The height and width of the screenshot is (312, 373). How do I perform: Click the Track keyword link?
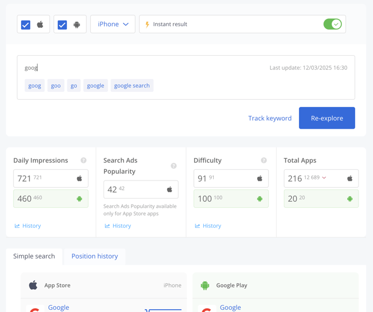(269, 118)
